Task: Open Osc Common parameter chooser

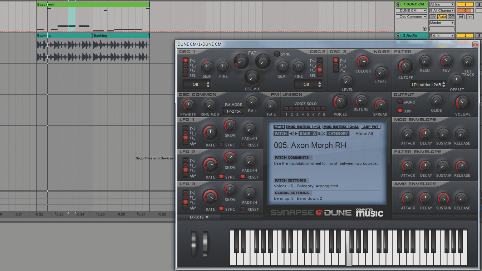Action: click(x=411, y=16)
